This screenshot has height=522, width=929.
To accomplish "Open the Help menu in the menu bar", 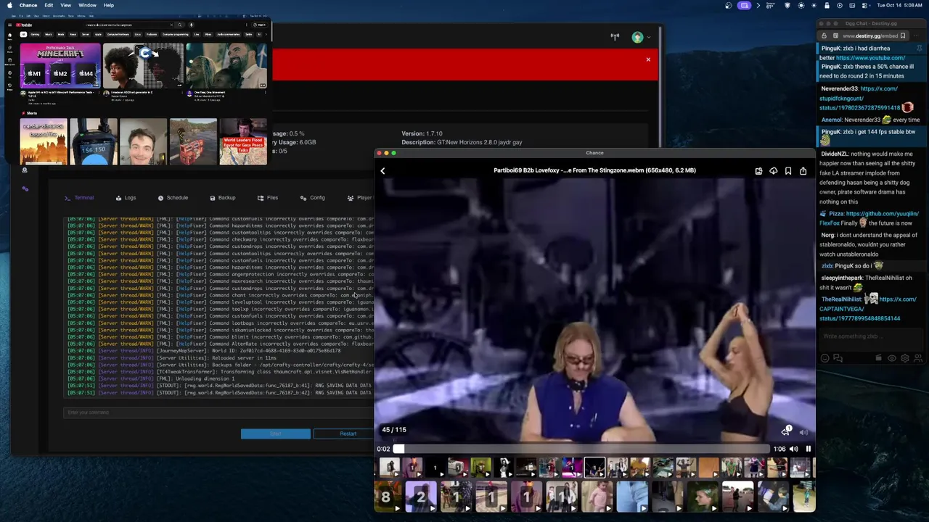I will pyautogui.click(x=109, y=5).
